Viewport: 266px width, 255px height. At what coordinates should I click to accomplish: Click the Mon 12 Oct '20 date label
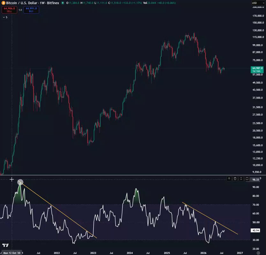pyautogui.click(x=12, y=253)
